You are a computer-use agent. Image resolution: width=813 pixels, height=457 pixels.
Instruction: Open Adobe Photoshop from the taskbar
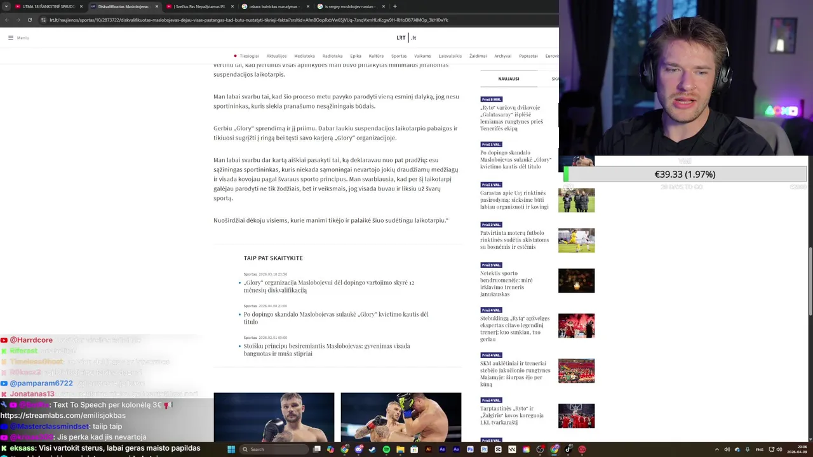(x=470, y=449)
